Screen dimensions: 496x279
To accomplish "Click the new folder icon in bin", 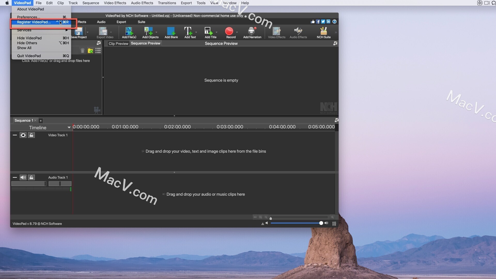I will 90,51.
